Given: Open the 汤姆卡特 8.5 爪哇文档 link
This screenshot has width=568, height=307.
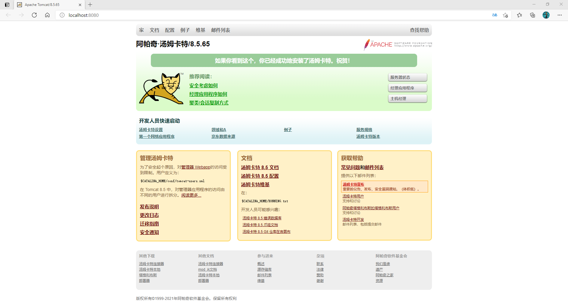Looking at the screenshot, I should point(260,225).
